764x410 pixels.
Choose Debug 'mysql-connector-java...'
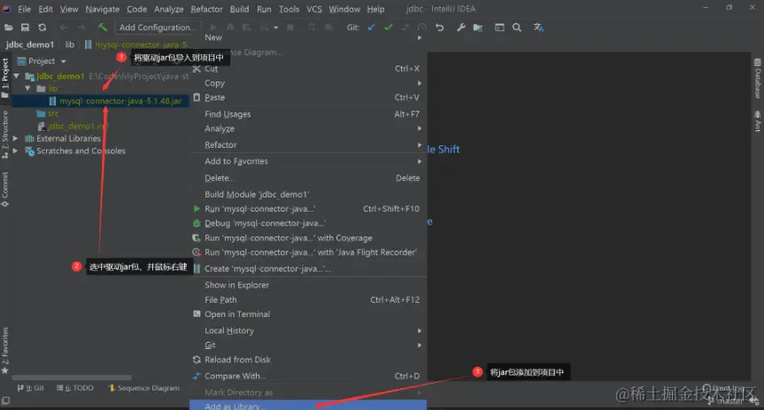pos(308,223)
